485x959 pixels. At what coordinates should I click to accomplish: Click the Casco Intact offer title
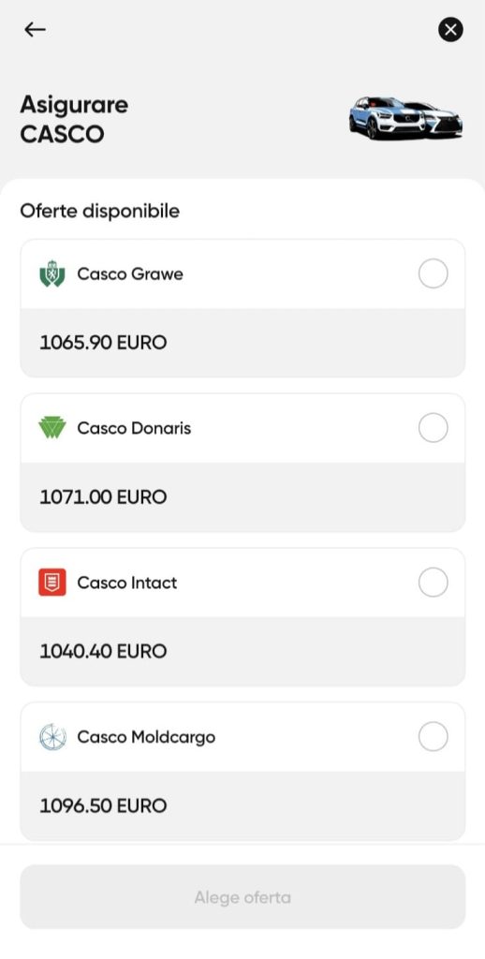tap(127, 583)
